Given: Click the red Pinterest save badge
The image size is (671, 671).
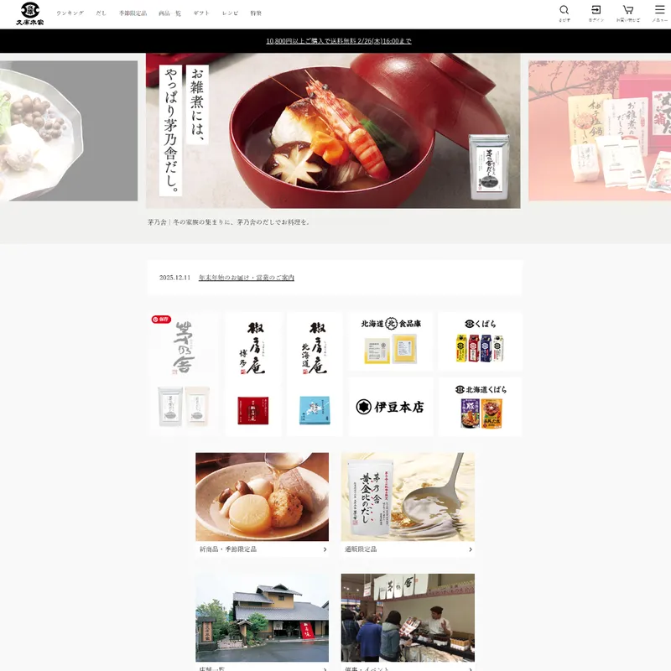Looking at the screenshot, I should coord(160,320).
